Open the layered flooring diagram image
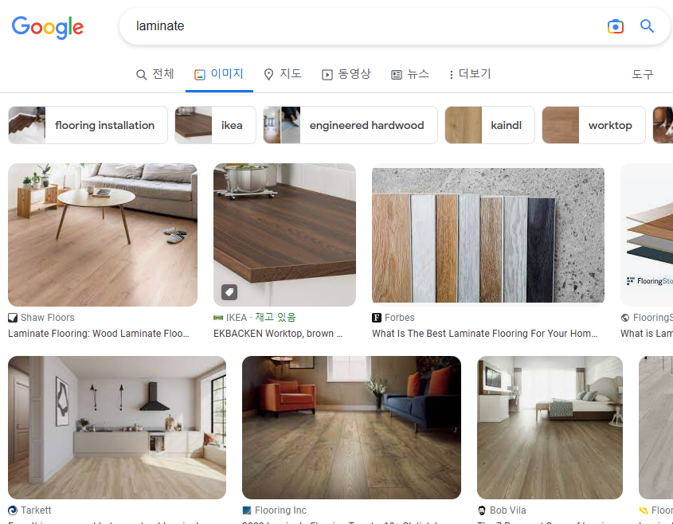 pos(647,235)
